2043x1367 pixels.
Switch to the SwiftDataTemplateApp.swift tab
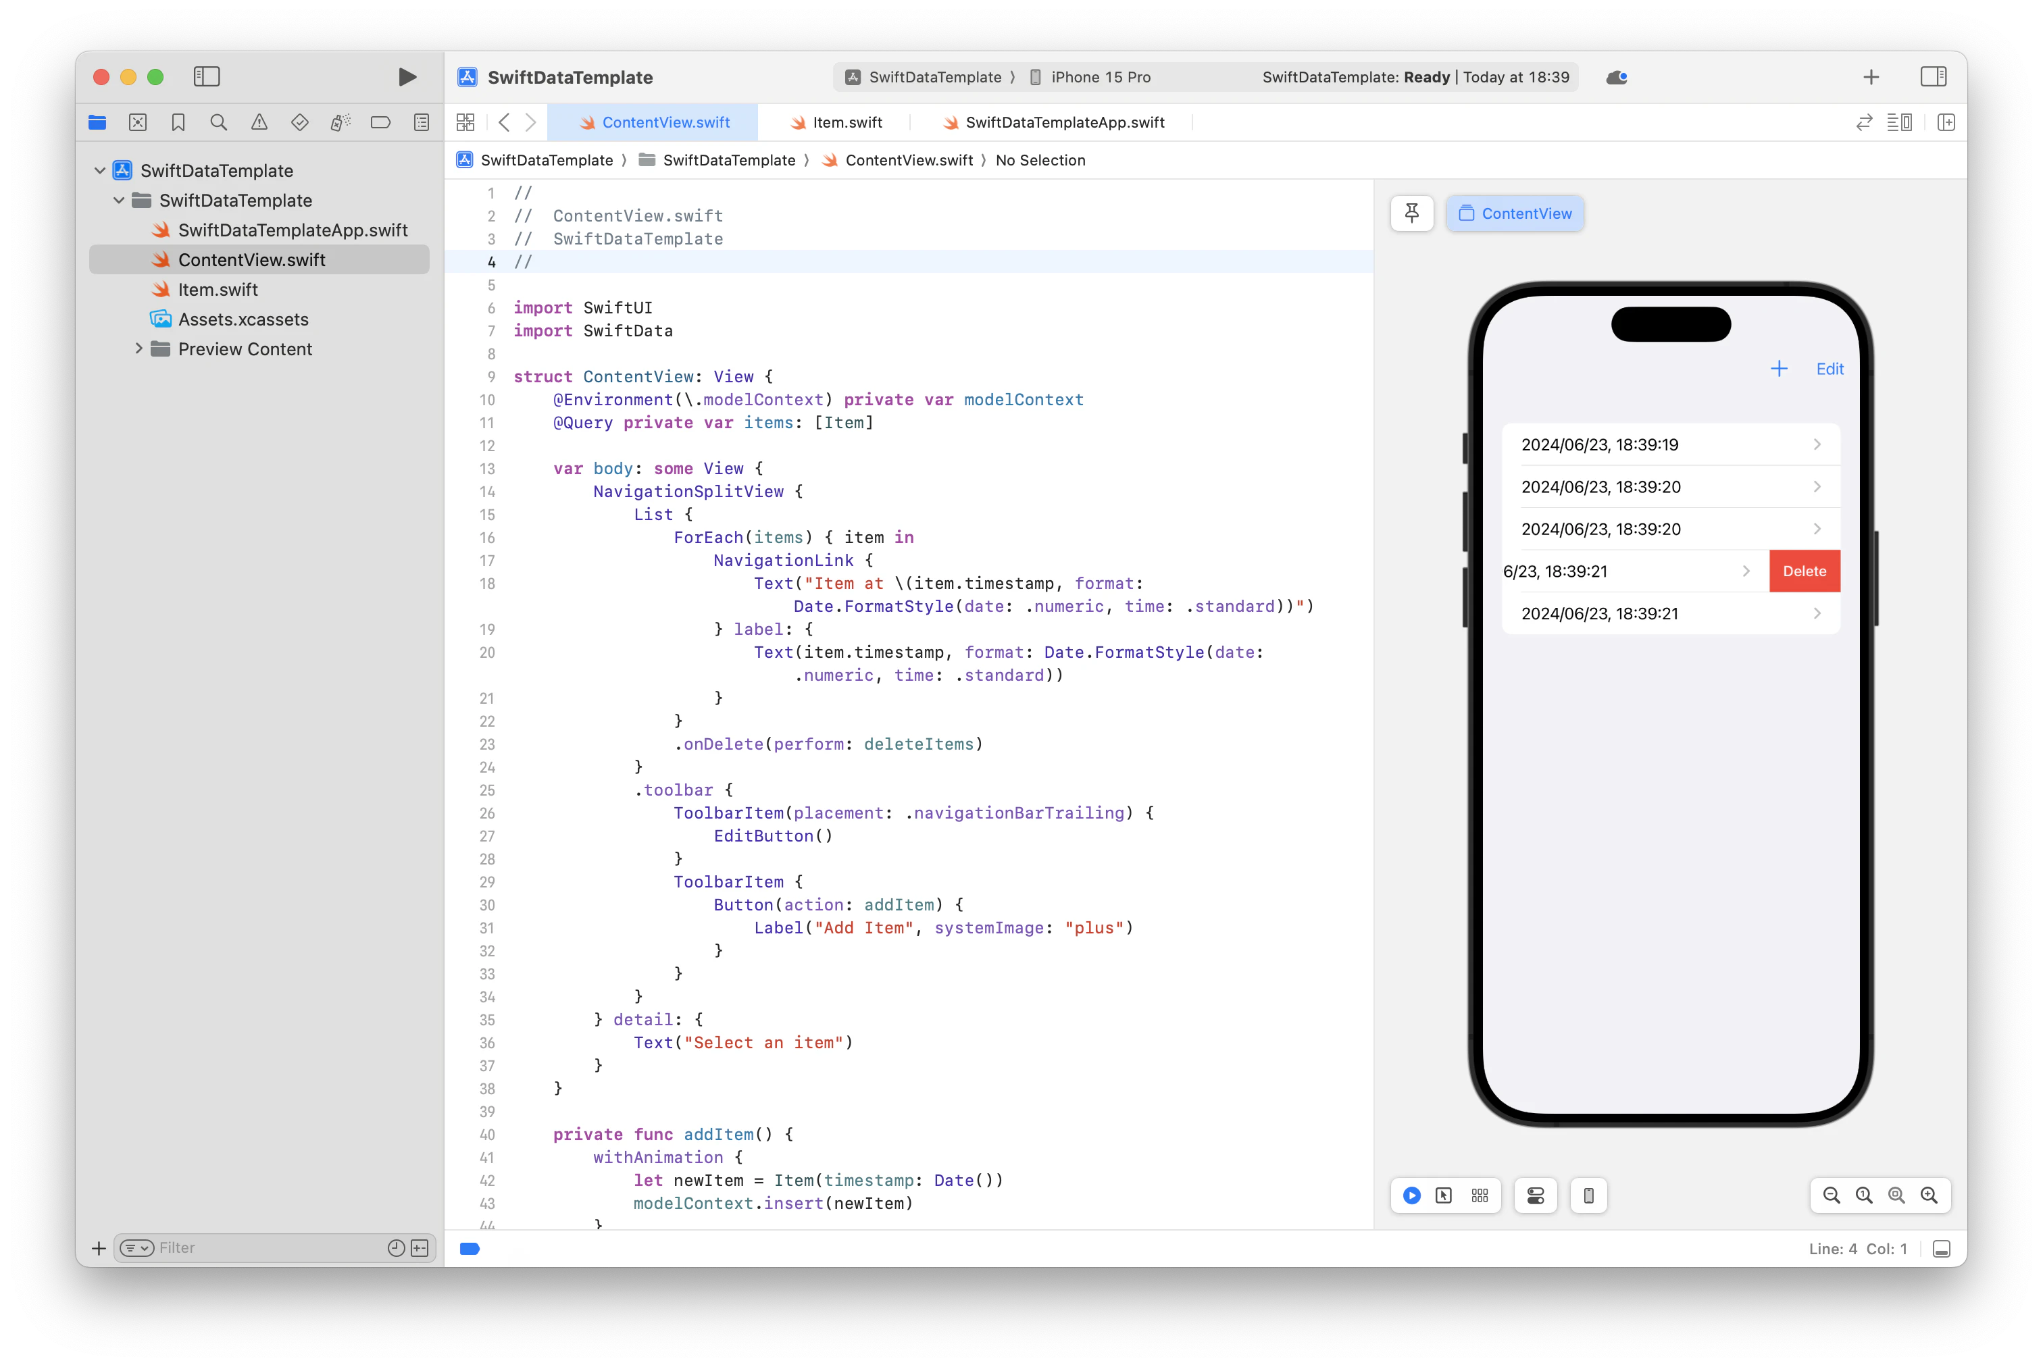pos(1053,123)
